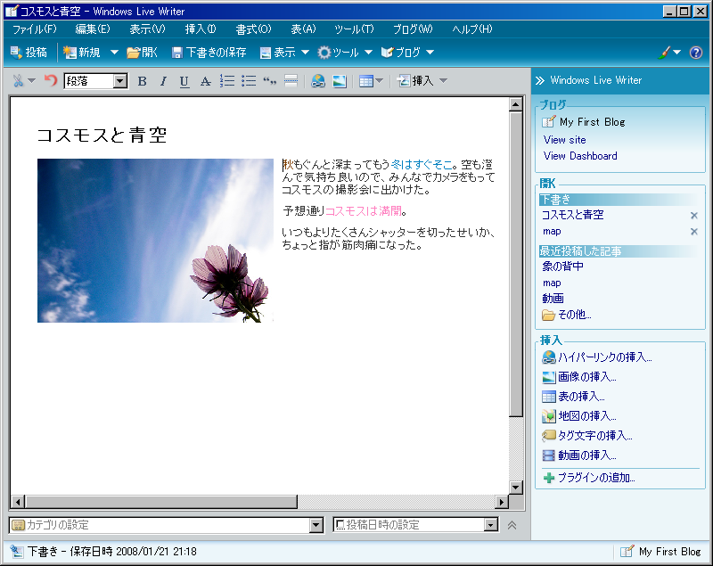Open the View Dashboard link
713x566 pixels.
coord(580,156)
